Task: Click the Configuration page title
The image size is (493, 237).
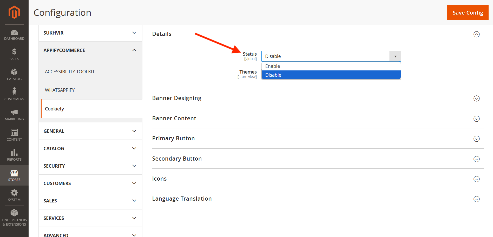Action: (x=62, y=13)
